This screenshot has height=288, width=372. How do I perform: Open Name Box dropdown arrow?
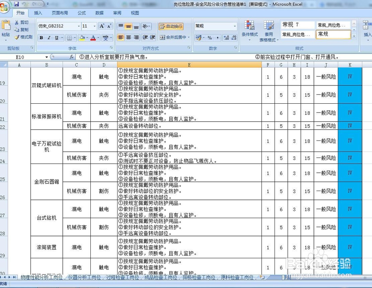click(x=46, y=57)
